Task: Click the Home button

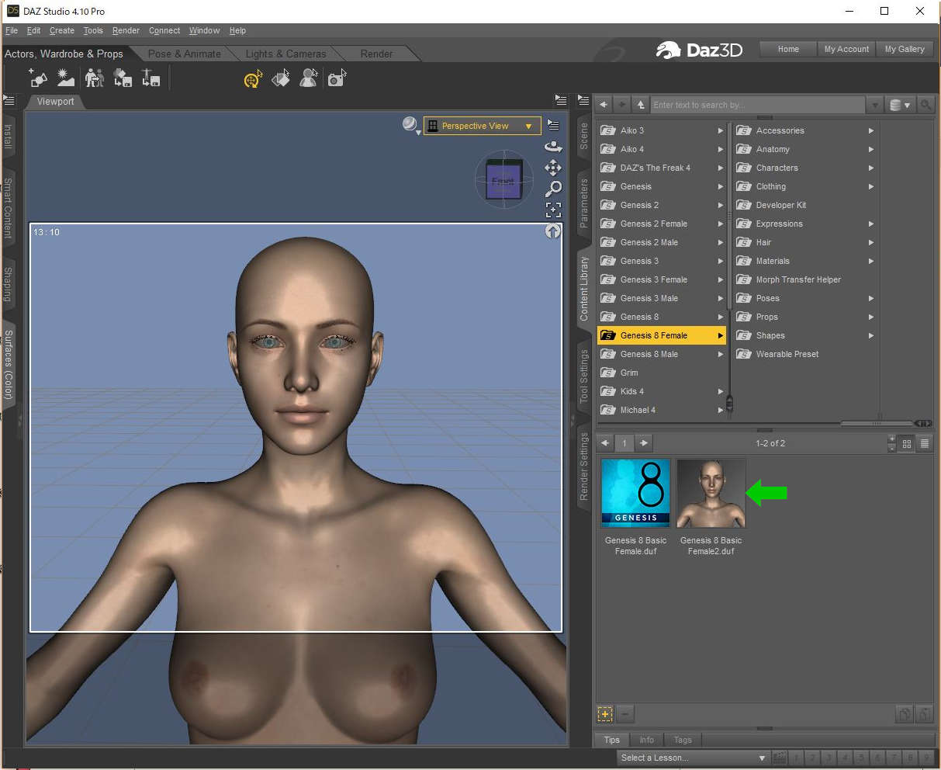Action: [788, 49]
